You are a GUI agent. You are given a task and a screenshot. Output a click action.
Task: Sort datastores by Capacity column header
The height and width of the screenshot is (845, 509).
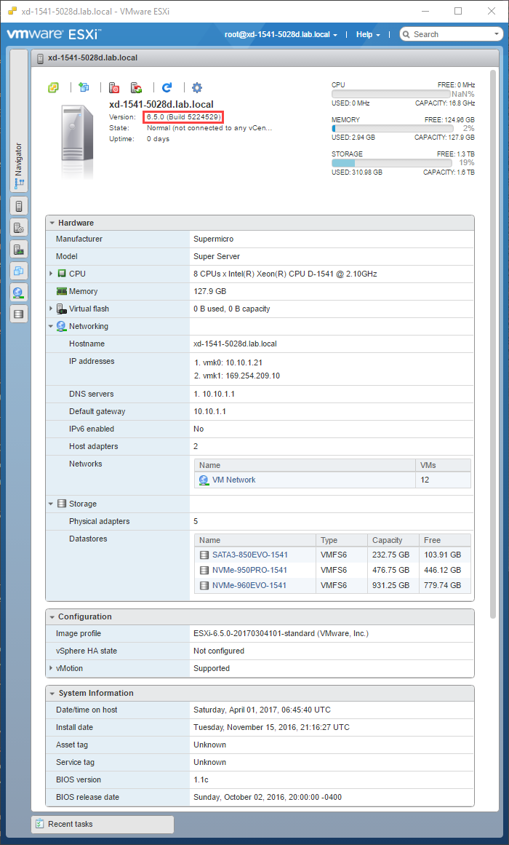tap(393, 540)
